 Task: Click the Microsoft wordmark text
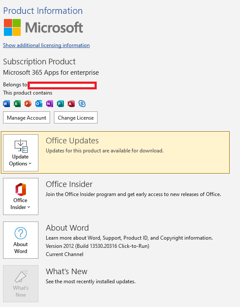point(54,27)
